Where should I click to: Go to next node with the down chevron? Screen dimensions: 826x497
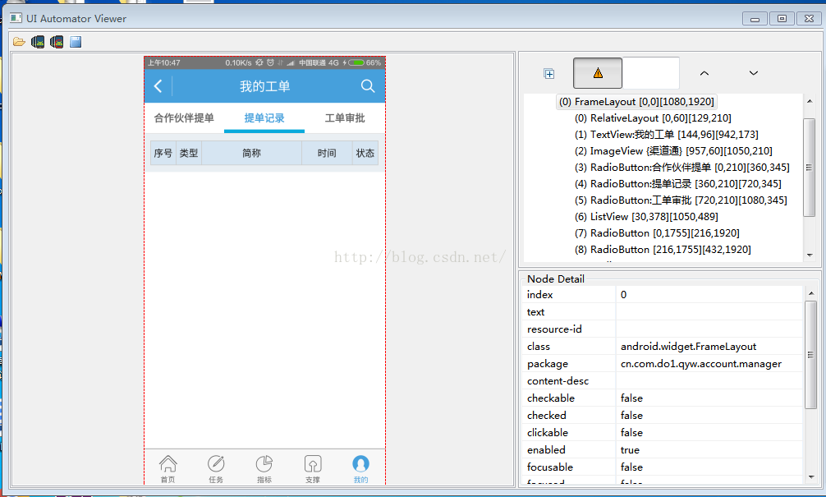click(754, 73)
